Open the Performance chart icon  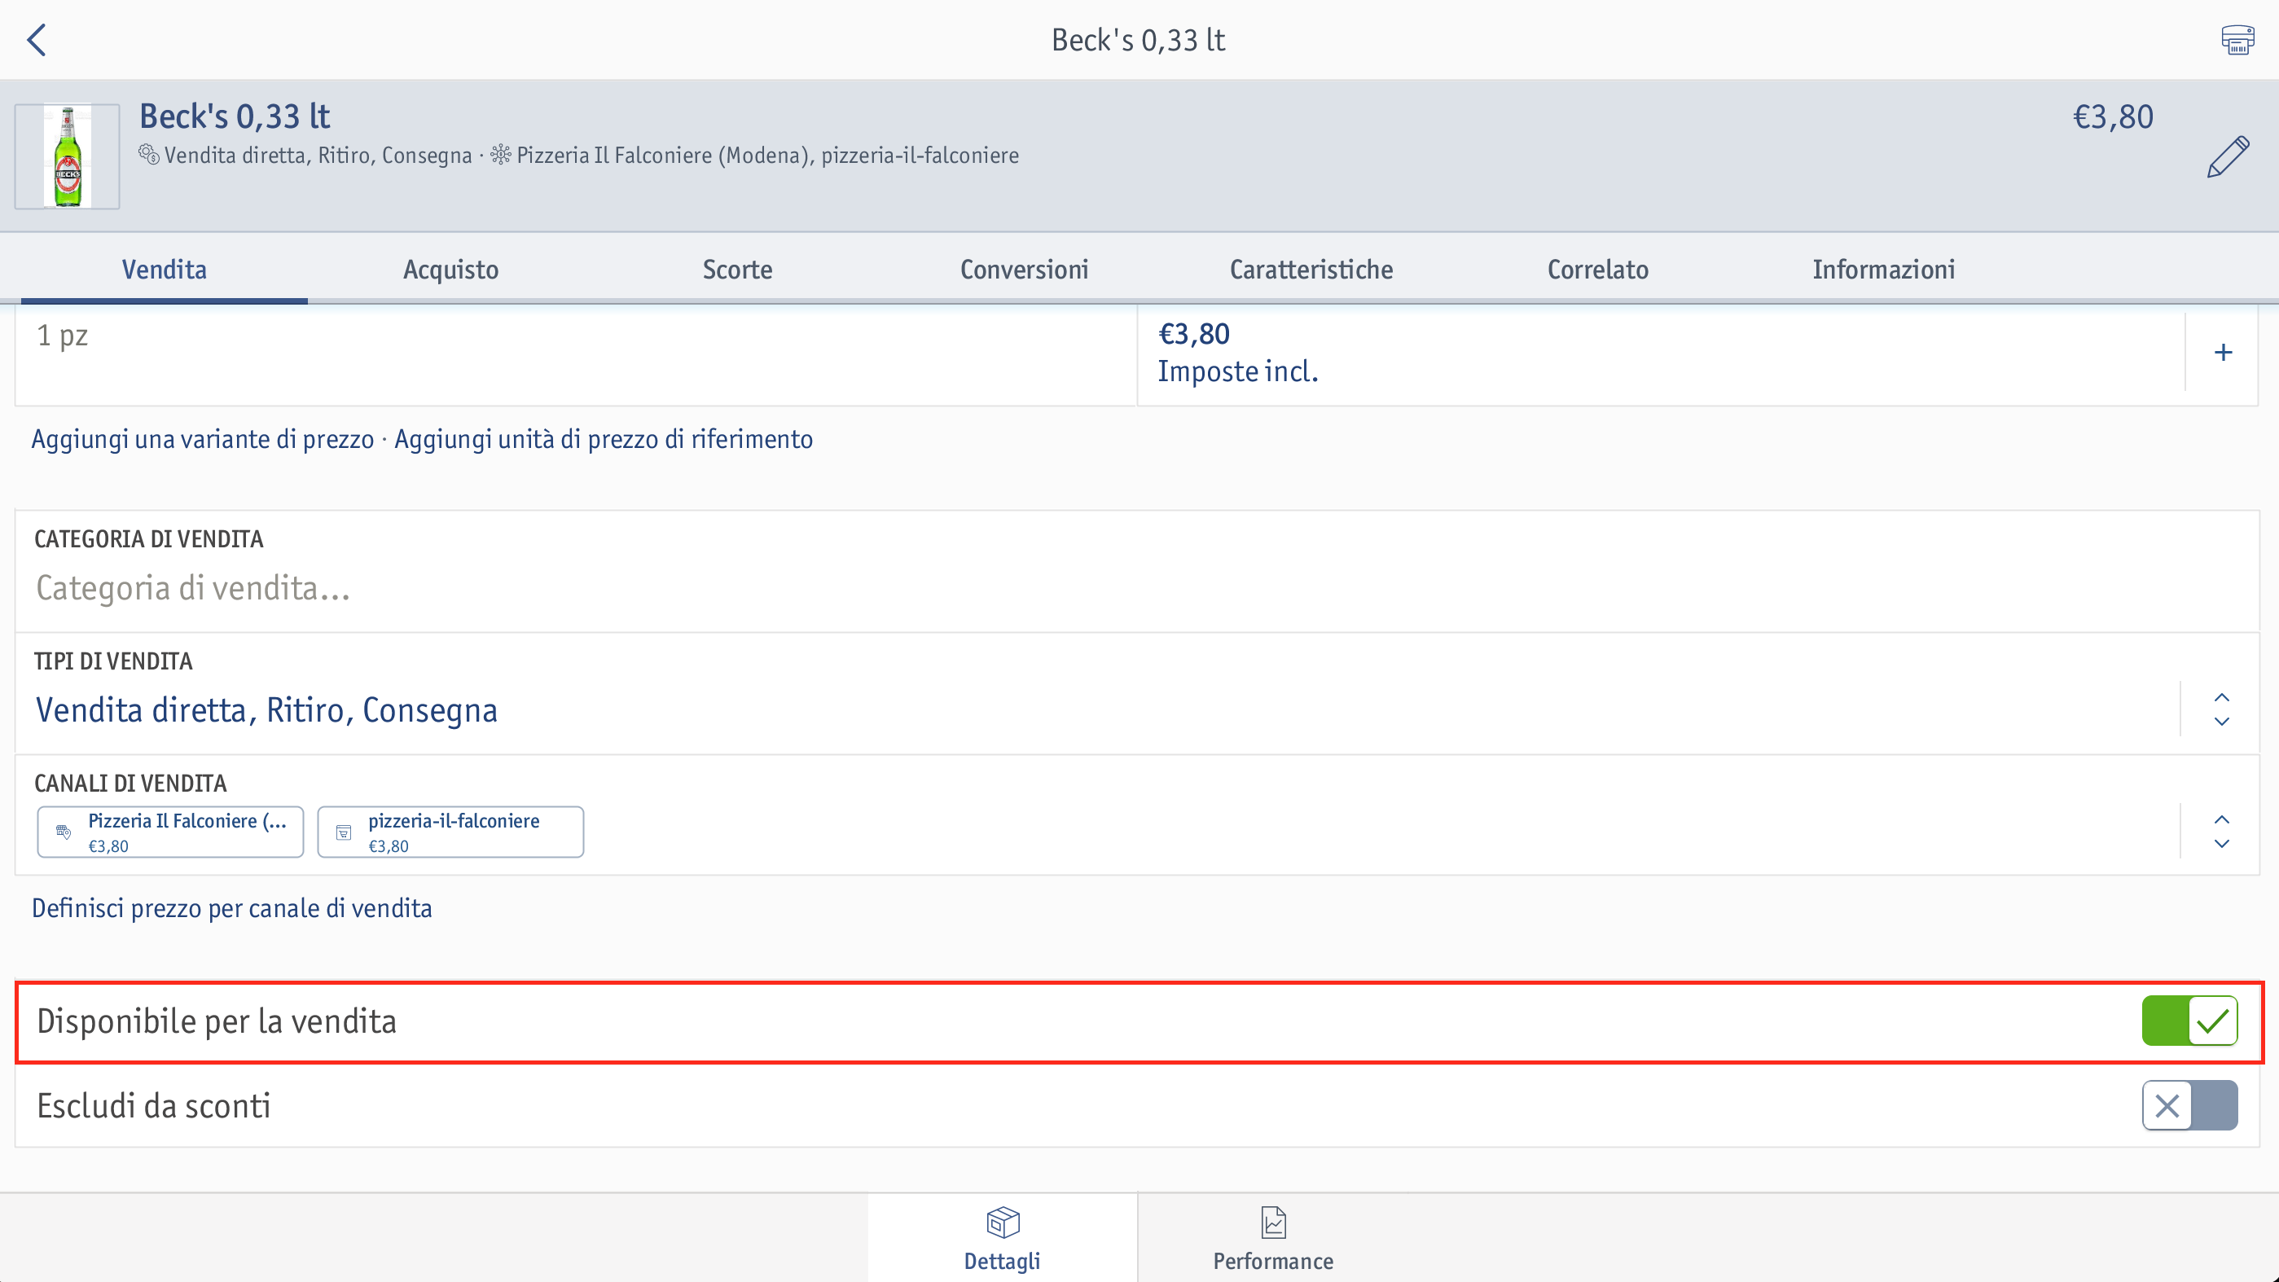pos(1273,1223)
